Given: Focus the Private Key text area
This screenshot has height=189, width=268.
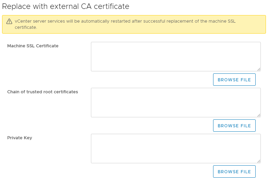Looking at the screenshot, I should point(176,149).
